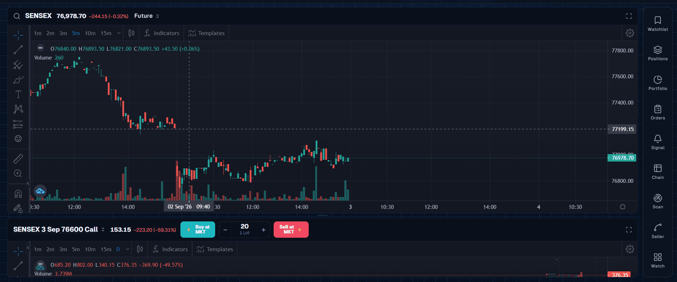677x282 pixels.
Task: Select the pattern drawing tool
Action: click(x=18, y=109)
